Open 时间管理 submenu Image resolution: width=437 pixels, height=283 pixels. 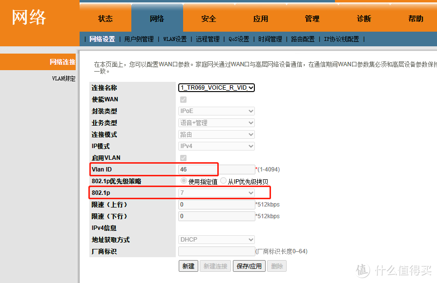click(x=270, y=39)
